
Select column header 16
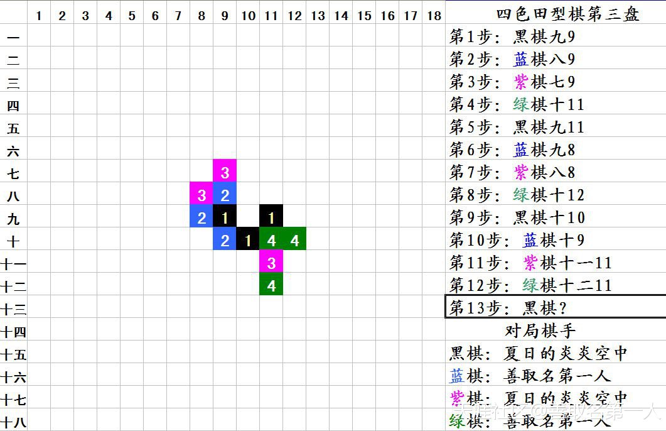point(387,16)
